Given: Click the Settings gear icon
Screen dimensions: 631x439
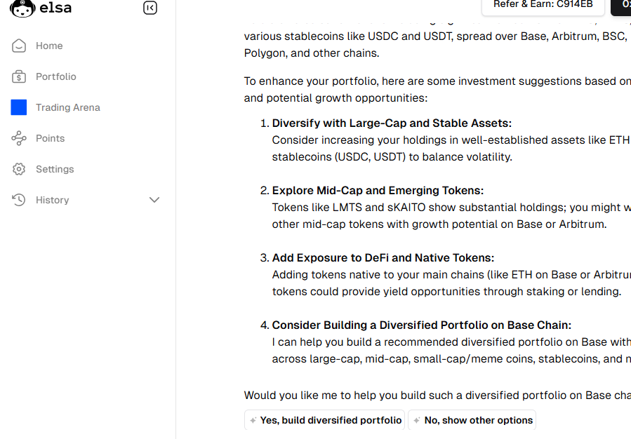Looking at the screenshot, I should 19,169.
